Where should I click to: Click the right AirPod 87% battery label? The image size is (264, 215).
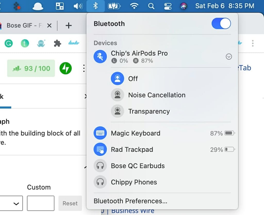(x=143, y=61)
